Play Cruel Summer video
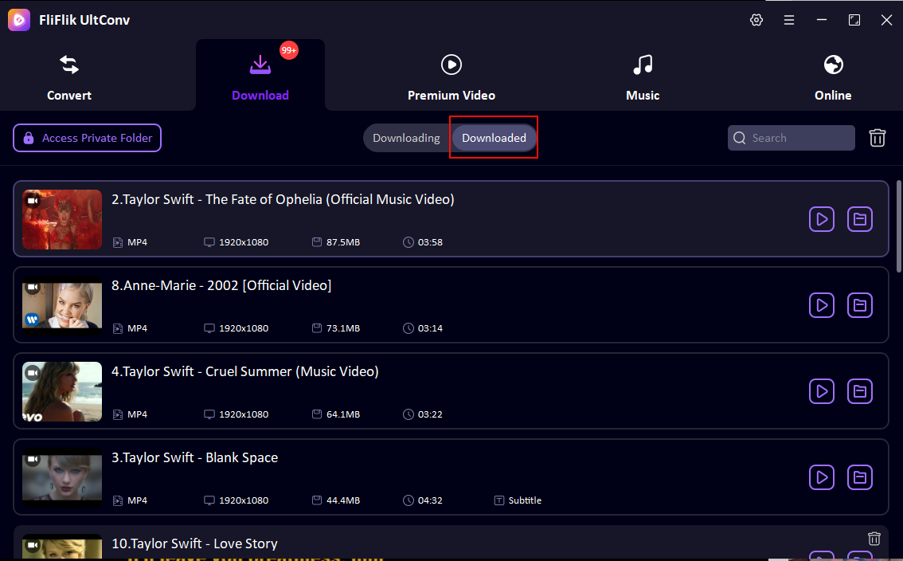Screen dimensions: 903x561 (x=822, y=391)
